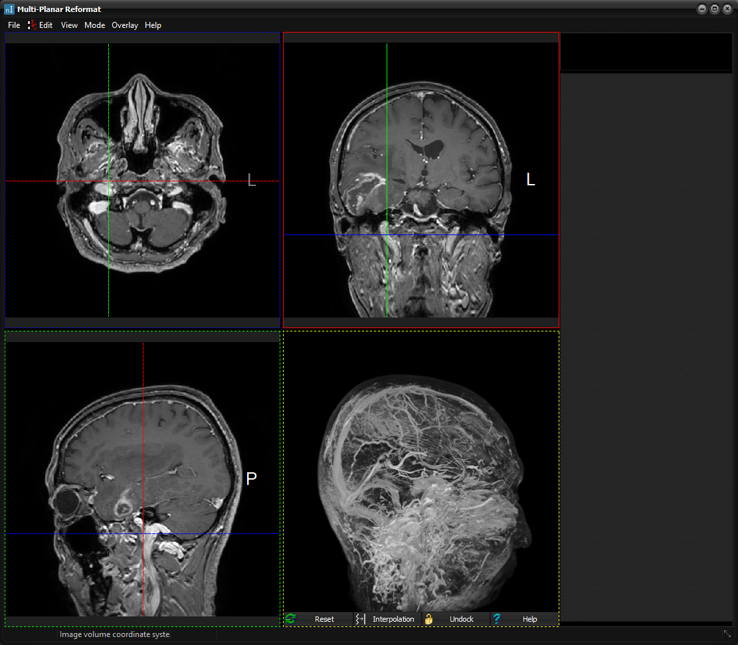Screen dimensions: 738x645
Task: Open the Mode menu
Action: [x=94, y=25]
